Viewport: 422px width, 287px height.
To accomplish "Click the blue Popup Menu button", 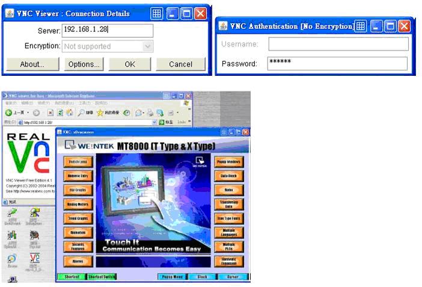I will [x=173, y=277].
